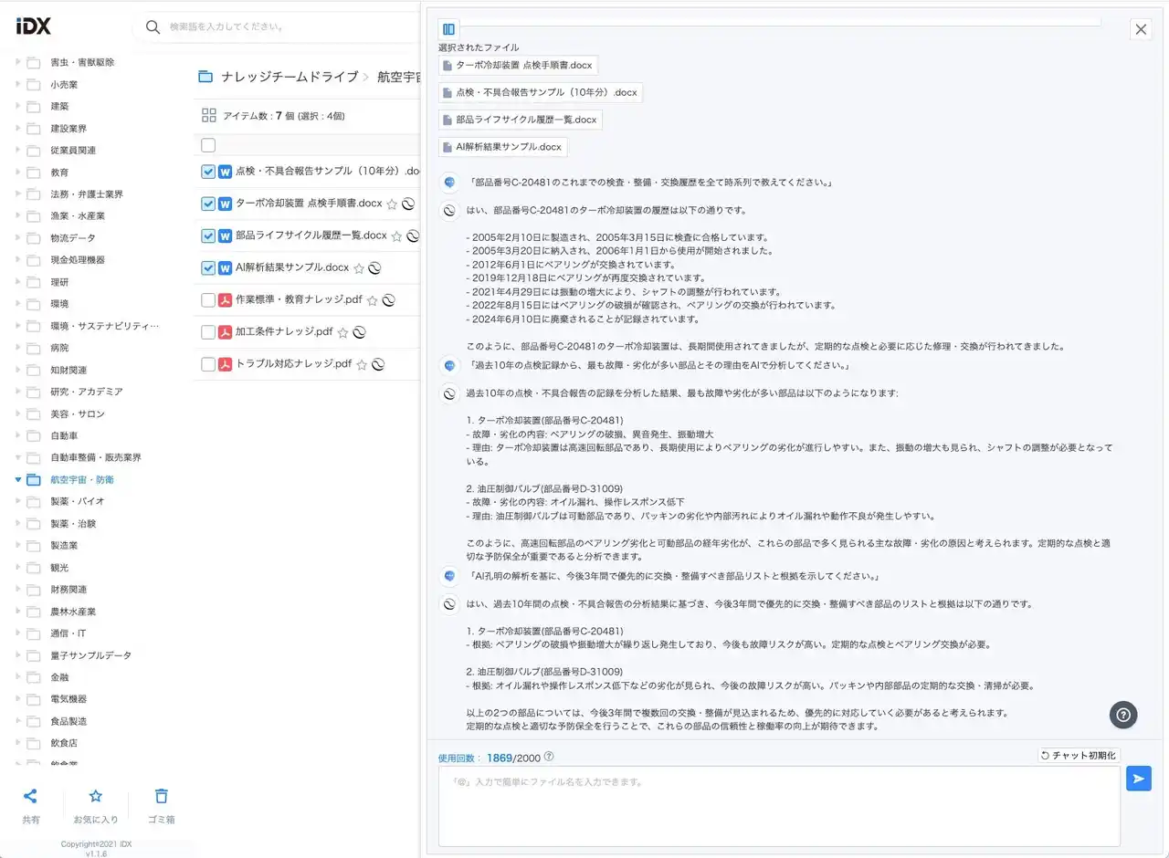Image resolution: width=1169 pixels, height=858 pixels.
Task: Select 通信・IT folder in tree
Action: coord(68,633)
